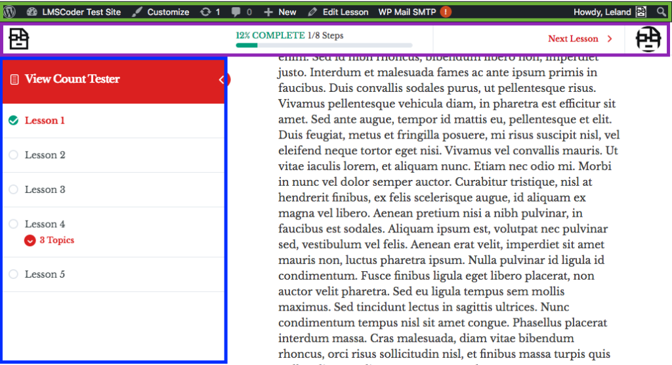This screenshot has height=365, width=672.
Task: Click the course progress bar
Action: click(x=324, y=45)
